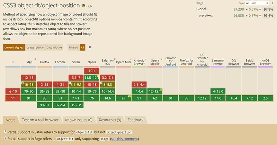The width and height of the screenshot is (277, 145).
Task: Switch to Current aligned view
Action: pos(14,47)
